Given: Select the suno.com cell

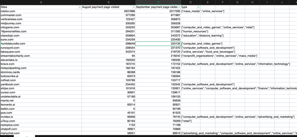Looking at the screenshot, I should 41,40.
